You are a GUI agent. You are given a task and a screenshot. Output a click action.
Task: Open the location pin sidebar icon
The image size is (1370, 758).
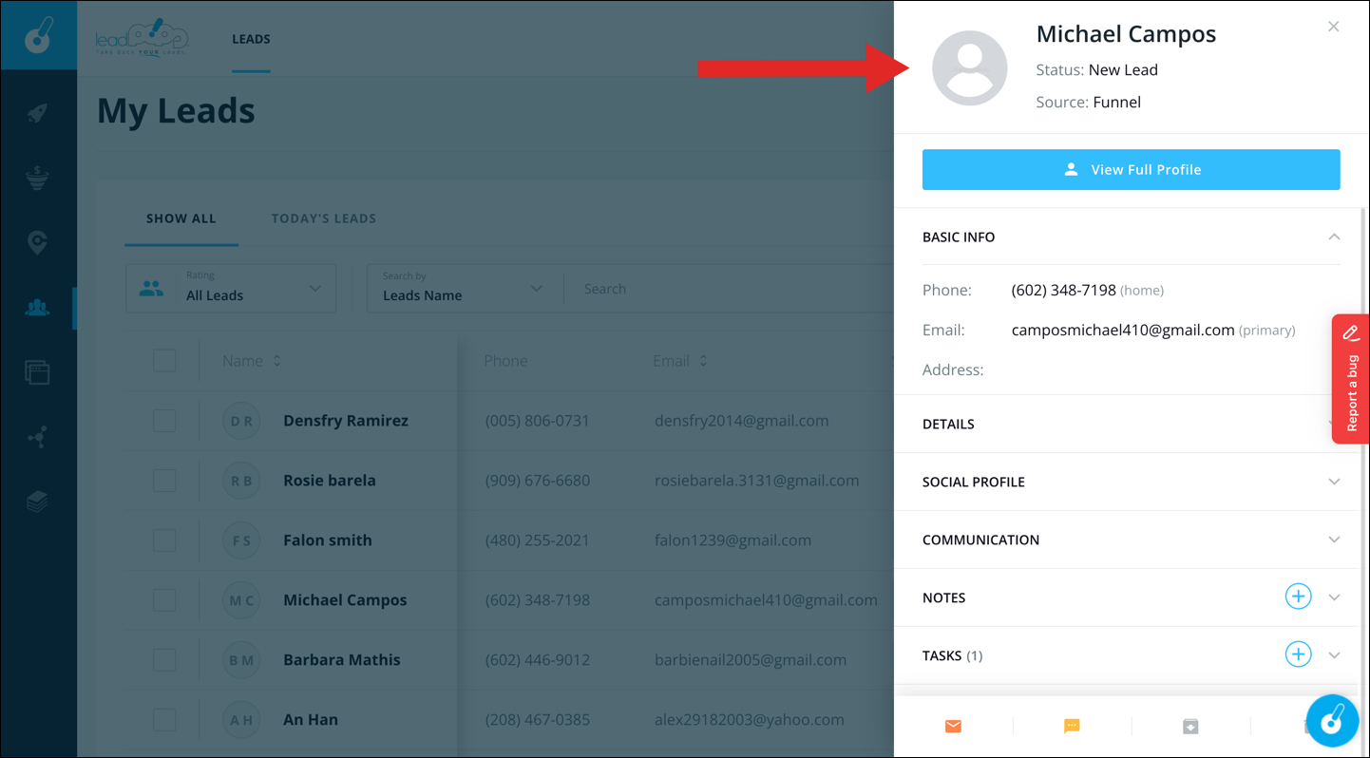point(37,242)
